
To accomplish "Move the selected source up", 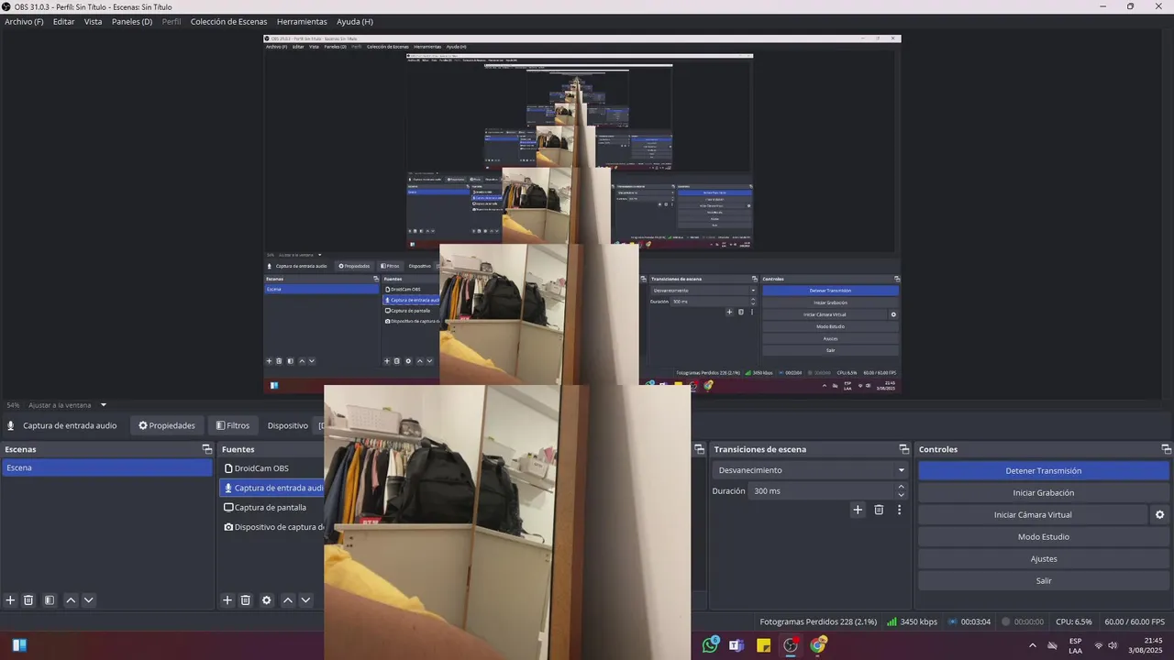I will tap(288, 600).
